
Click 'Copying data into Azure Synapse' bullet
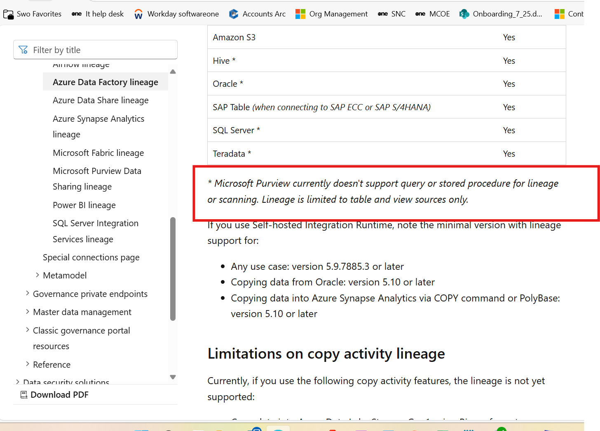395,306
